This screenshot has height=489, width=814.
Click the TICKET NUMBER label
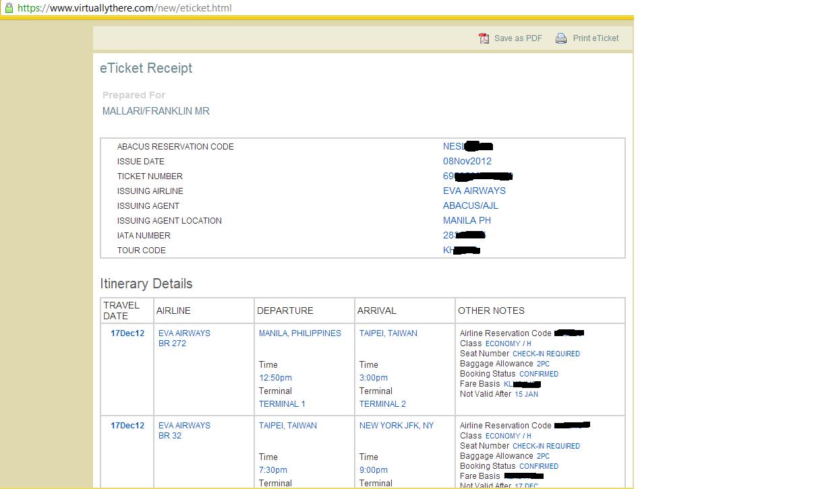pyautogui.click(x=150, y=176)
